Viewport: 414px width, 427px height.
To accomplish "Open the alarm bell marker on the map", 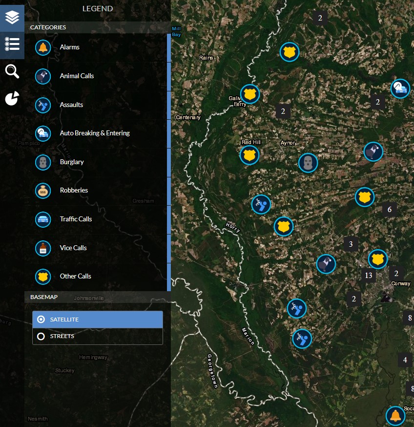I will 395,416.
